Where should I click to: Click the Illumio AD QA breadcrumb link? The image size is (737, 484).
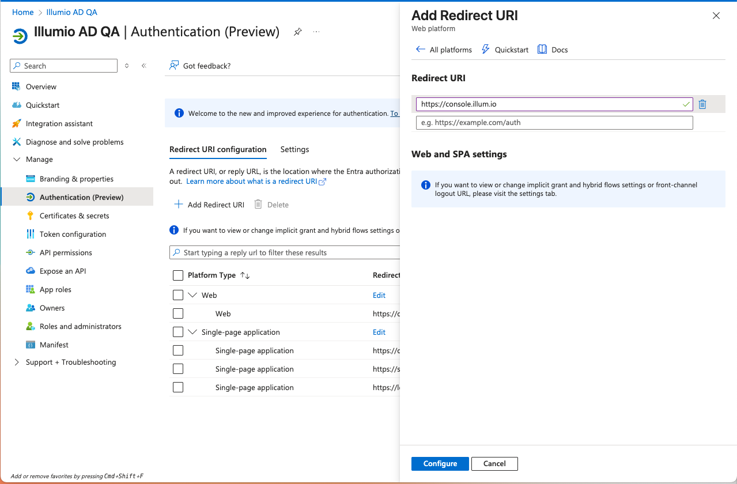72,12
